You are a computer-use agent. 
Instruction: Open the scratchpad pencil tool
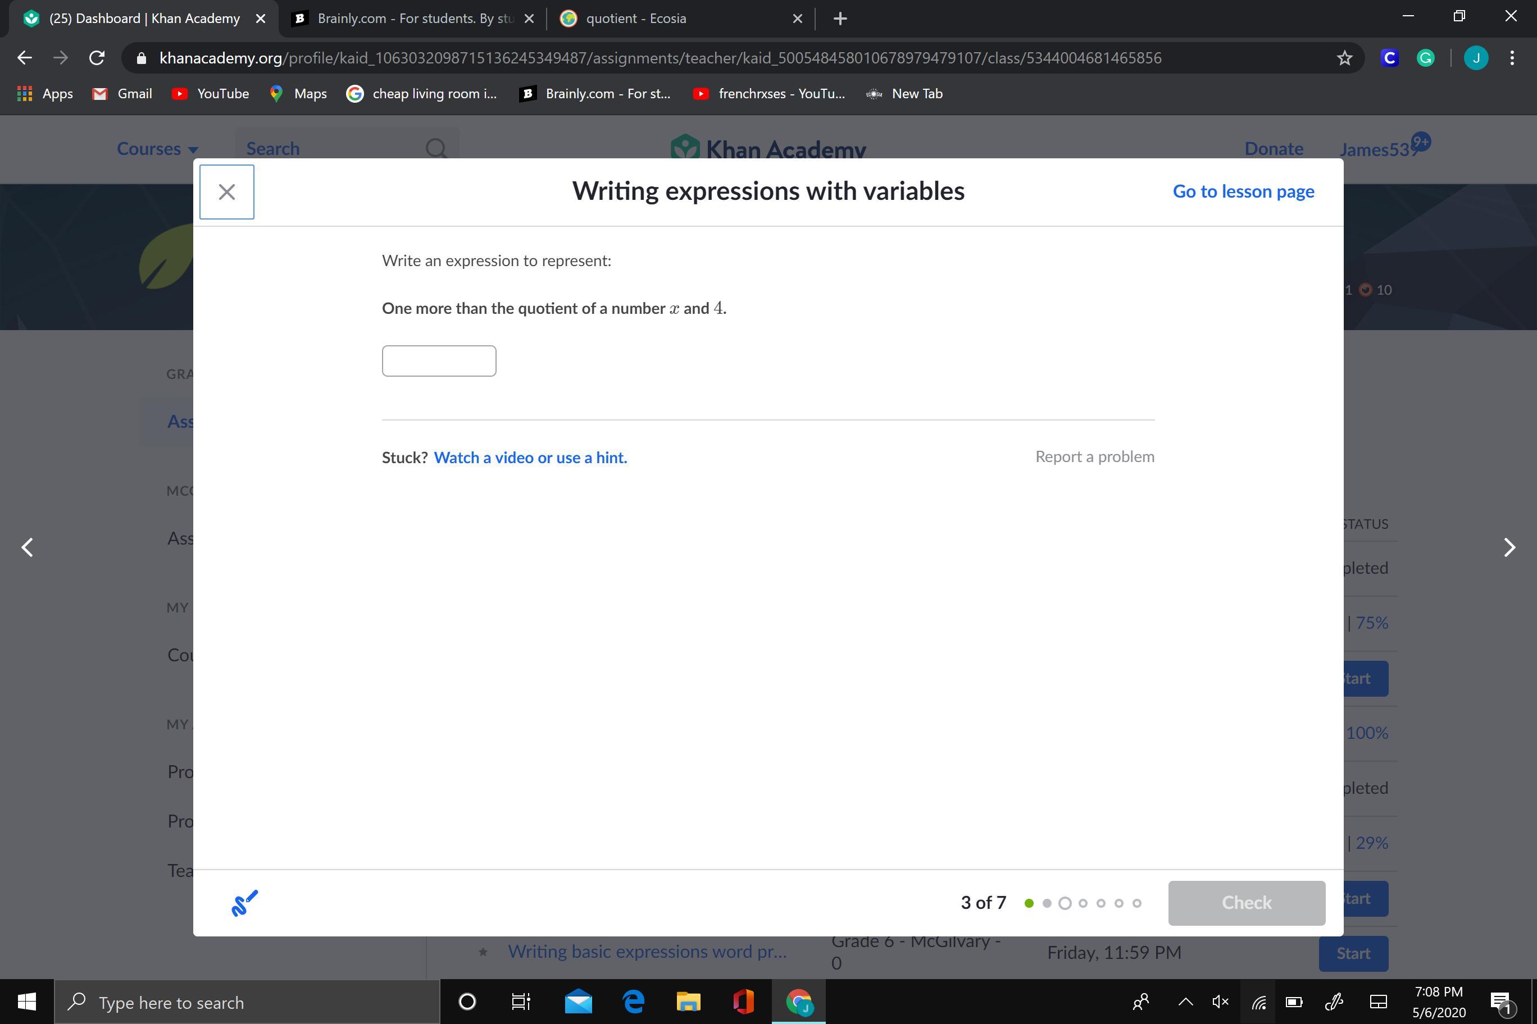click(x=244, y=903)
